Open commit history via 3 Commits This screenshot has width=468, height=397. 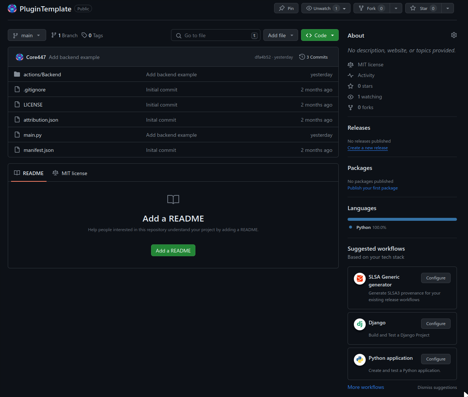point(314,57)
